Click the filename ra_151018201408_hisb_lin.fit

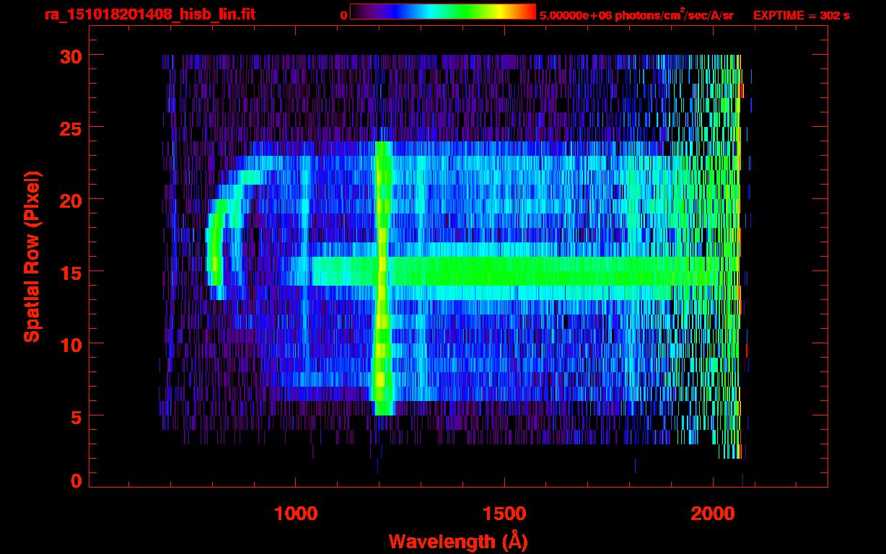[149, 14]
